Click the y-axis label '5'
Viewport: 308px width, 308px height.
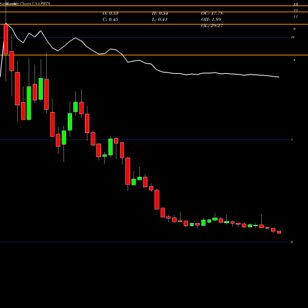[291, 140]
